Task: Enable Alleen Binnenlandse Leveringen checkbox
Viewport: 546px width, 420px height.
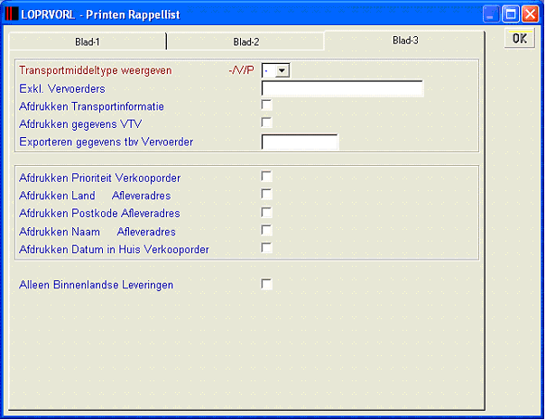Action: tap(267, 284)
